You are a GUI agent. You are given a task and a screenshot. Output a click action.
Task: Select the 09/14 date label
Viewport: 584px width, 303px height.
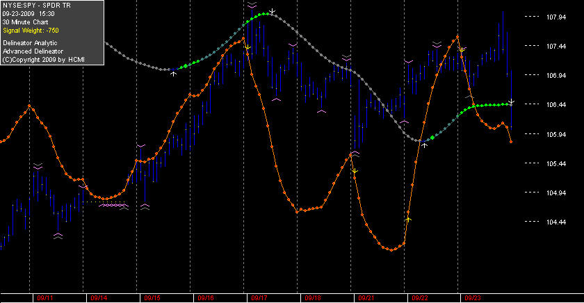tap(99, 298)
